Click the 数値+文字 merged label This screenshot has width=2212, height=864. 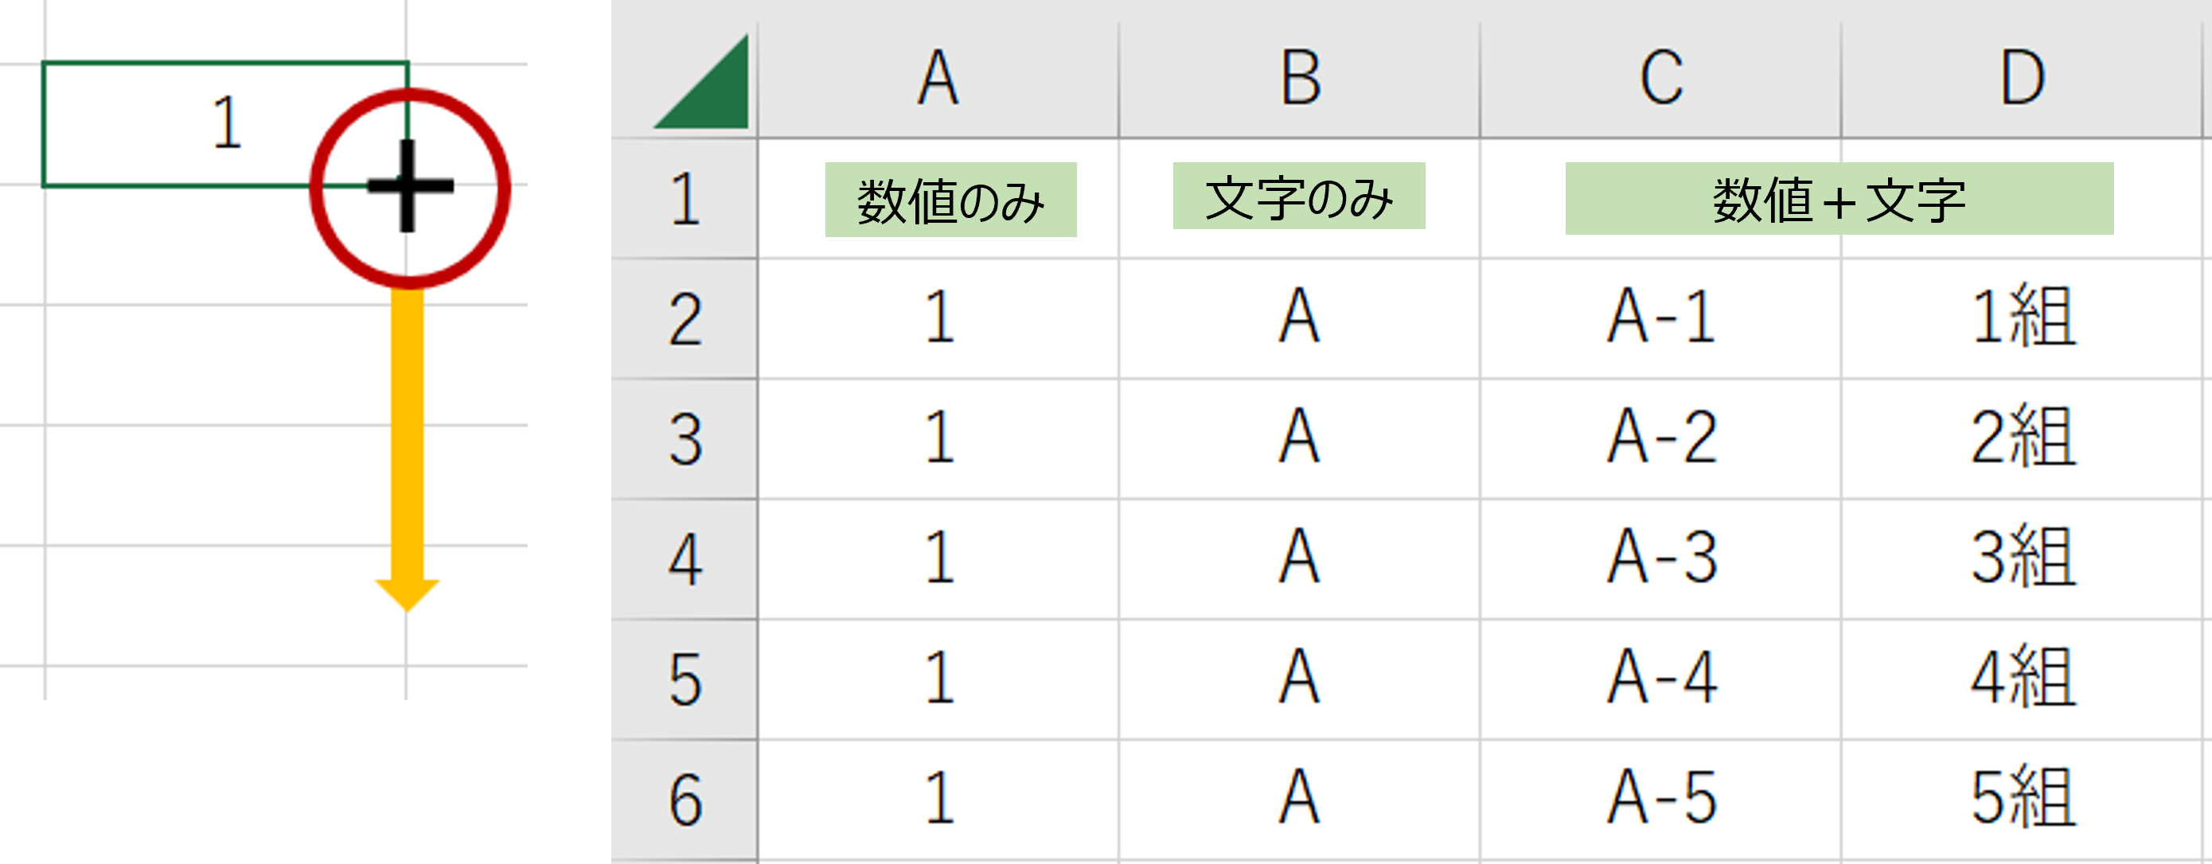pyautogui.click(x=1839, y=198)
